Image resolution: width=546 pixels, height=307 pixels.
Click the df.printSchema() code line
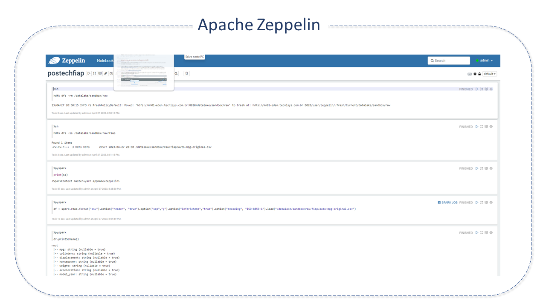tap(66, 239)
